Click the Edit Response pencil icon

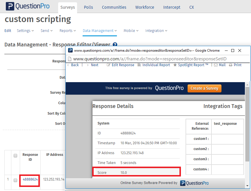coord(108,65)
